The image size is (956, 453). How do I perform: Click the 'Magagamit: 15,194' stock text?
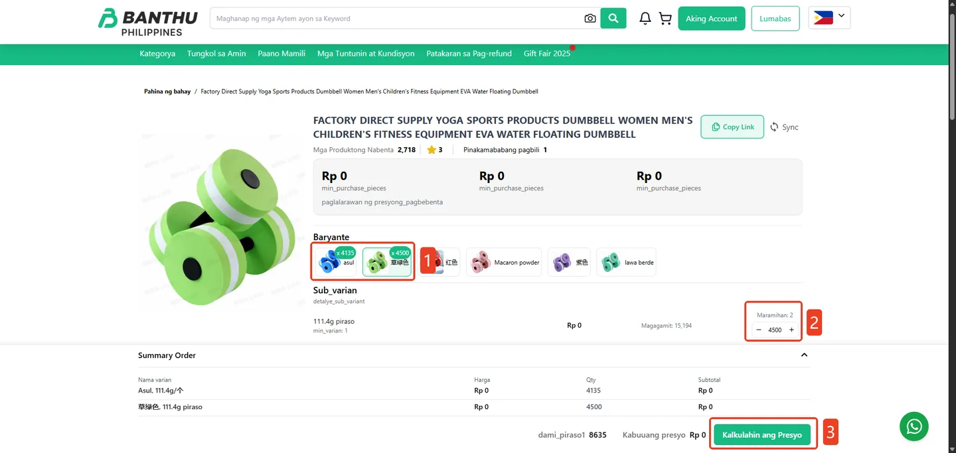click(667, 326)
